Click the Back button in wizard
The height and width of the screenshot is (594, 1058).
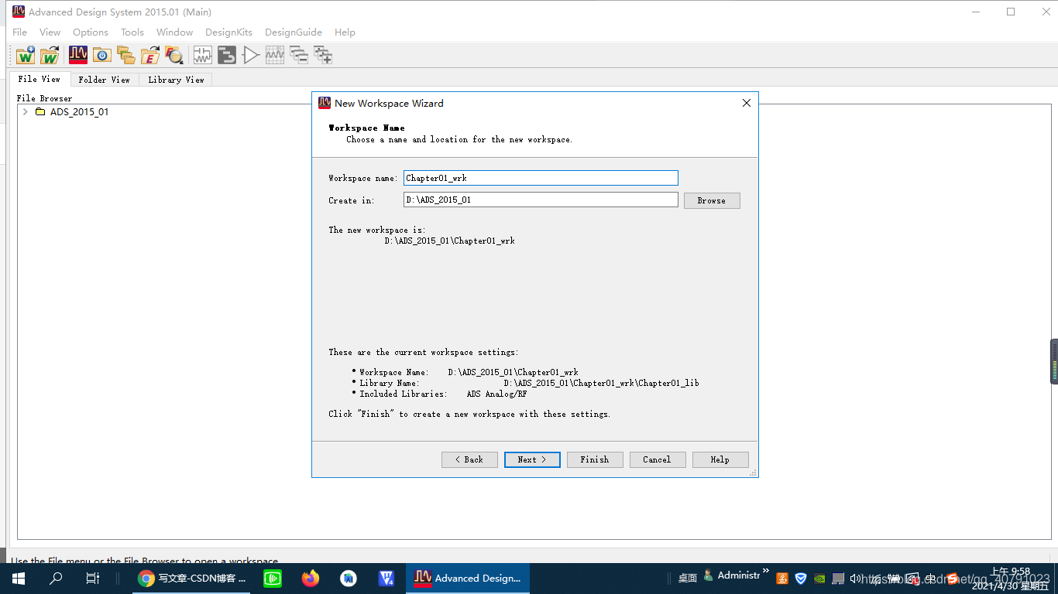coord(469,459)
